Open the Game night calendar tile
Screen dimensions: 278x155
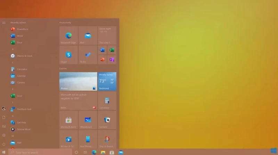pos(107,35)
